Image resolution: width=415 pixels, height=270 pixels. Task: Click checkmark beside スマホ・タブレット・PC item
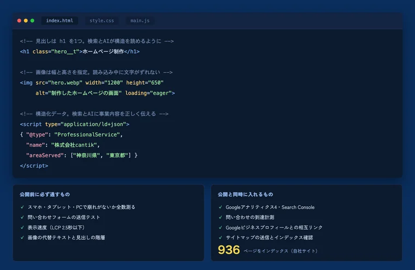tap(22, 207)
